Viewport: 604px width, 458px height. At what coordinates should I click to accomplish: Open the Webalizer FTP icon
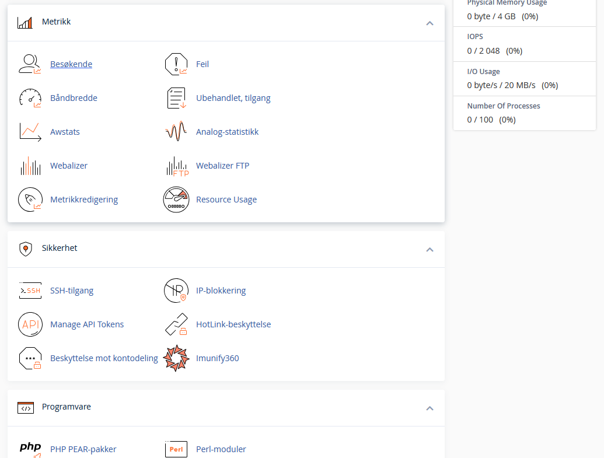[x=176, y=166]
